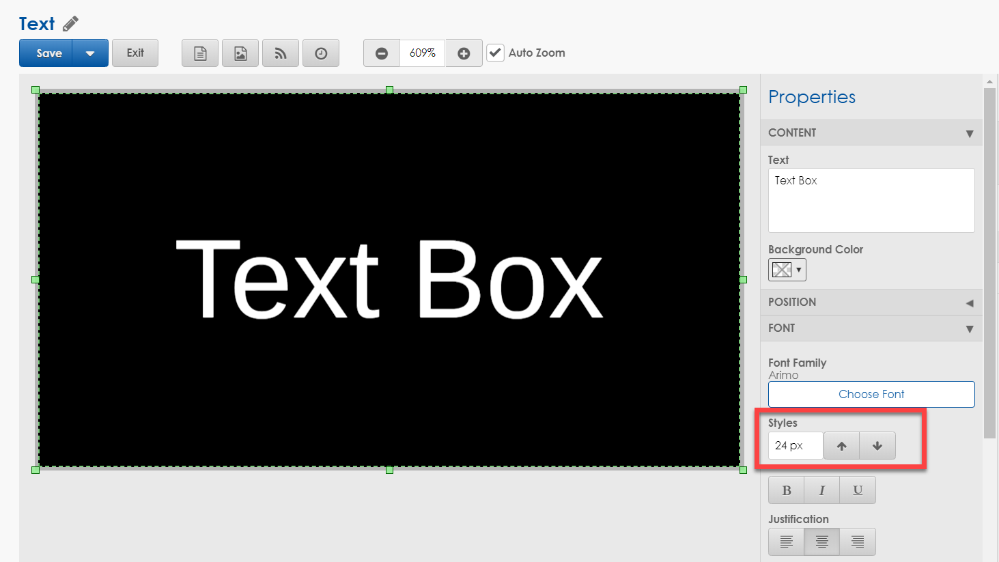Zoom out with the minus button
This screenshot has width=999, height=562.
click(x=382, y=53)
